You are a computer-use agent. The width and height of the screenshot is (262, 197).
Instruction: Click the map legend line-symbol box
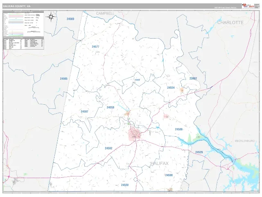[23, 24]
